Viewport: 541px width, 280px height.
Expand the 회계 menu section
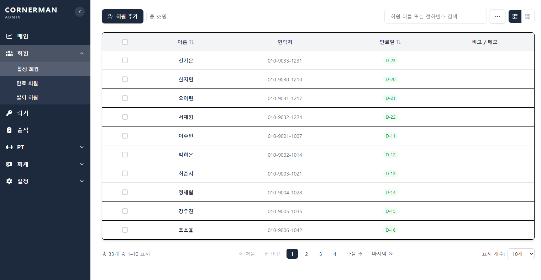click(x=45, y=164)
